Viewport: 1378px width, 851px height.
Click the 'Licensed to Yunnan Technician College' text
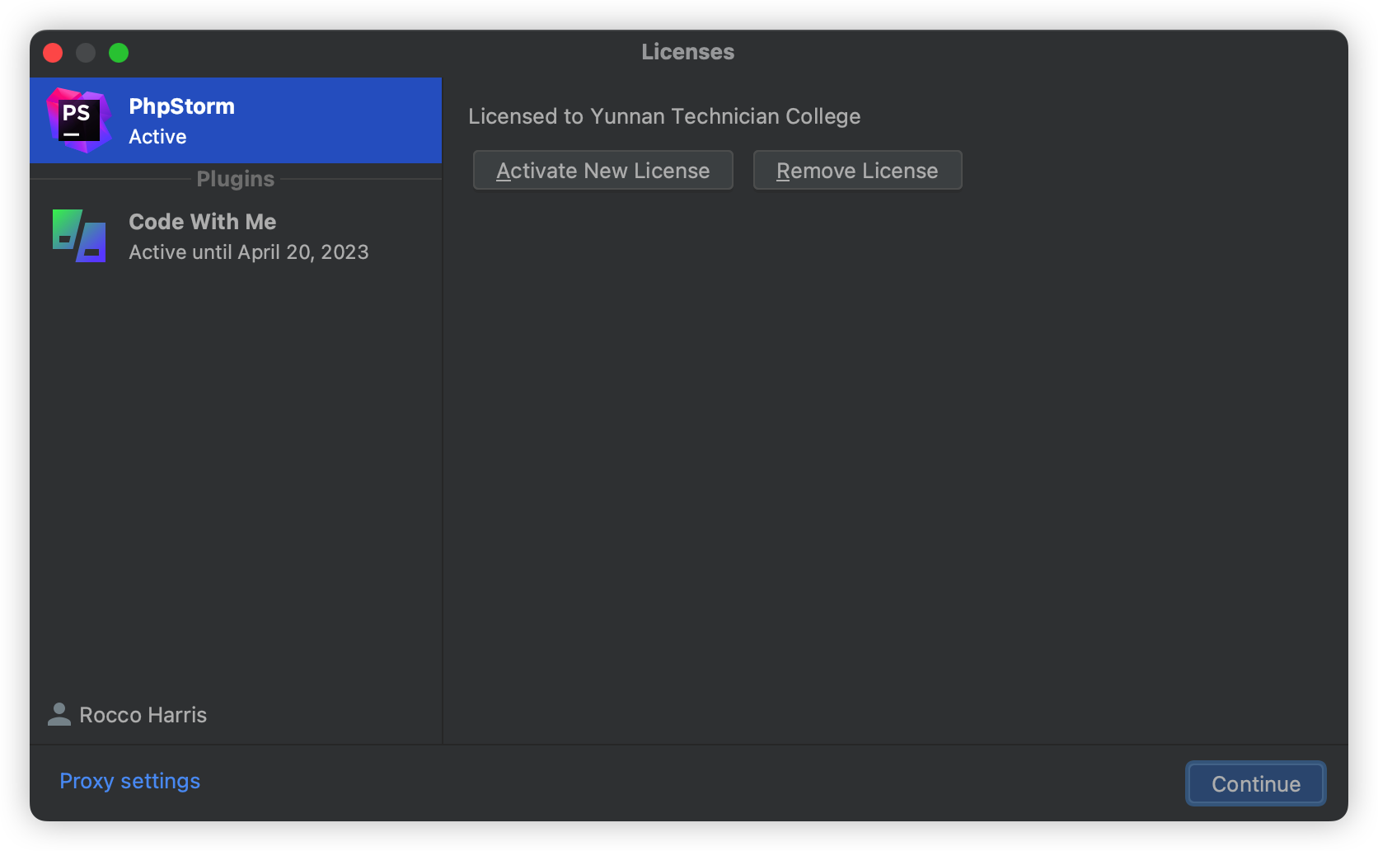pyautogui.click(x=664, y=116)
